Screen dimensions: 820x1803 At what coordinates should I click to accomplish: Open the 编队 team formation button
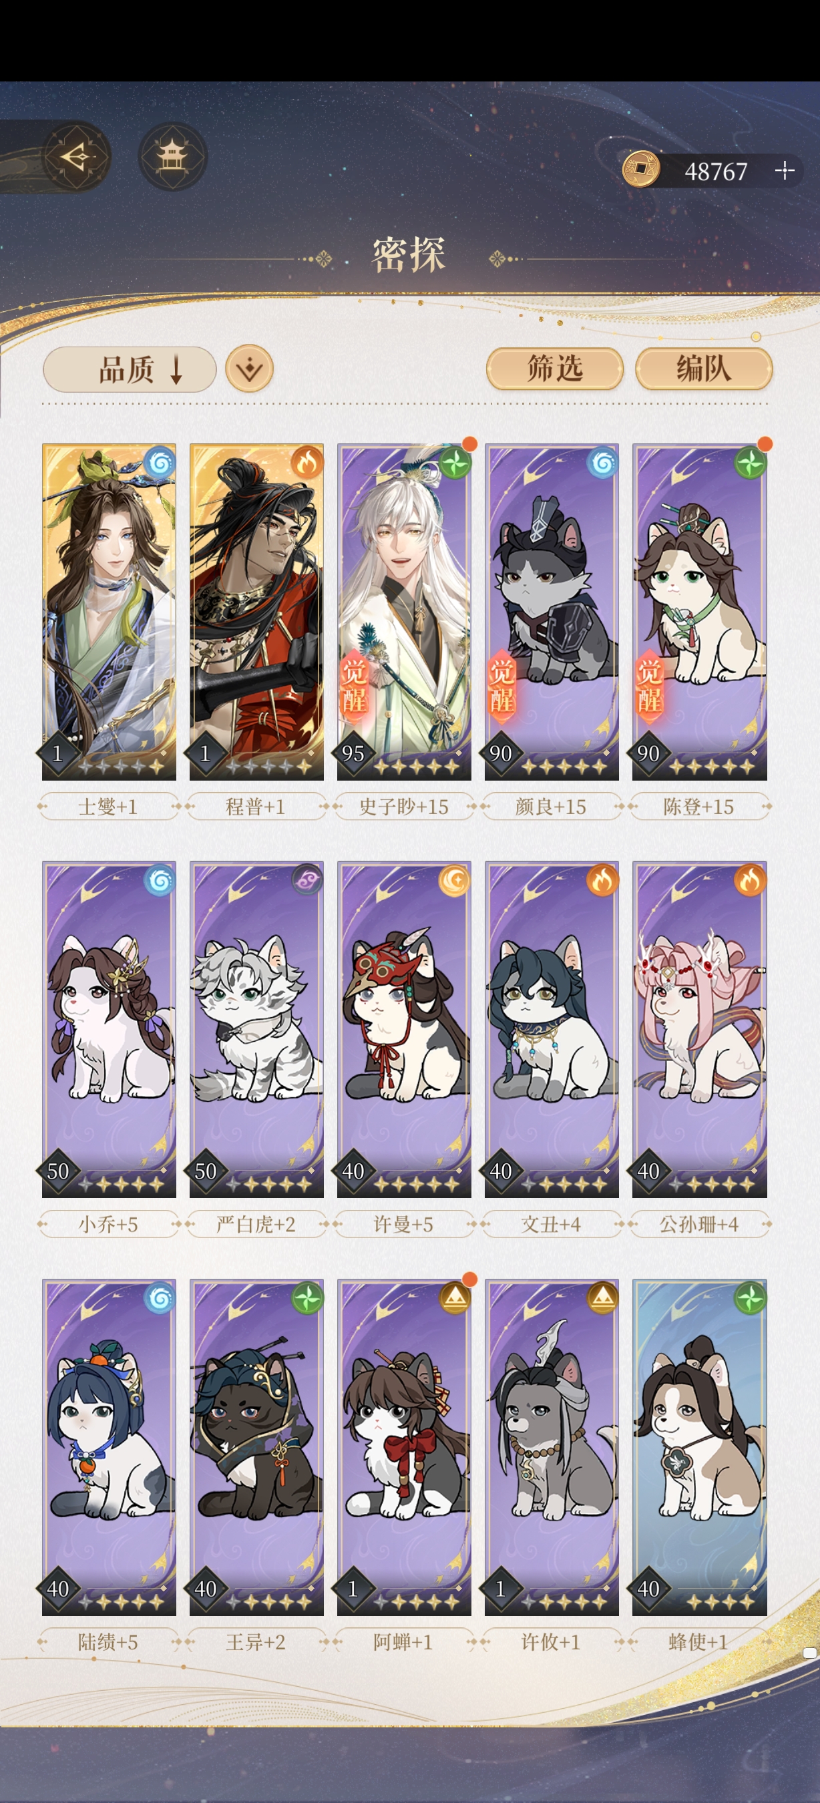(x=704, y=368)
